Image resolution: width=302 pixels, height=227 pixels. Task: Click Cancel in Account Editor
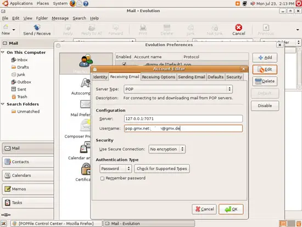point(204,209)
